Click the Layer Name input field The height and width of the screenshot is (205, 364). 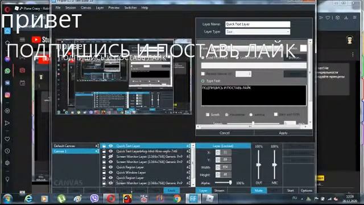click(258, 24)
